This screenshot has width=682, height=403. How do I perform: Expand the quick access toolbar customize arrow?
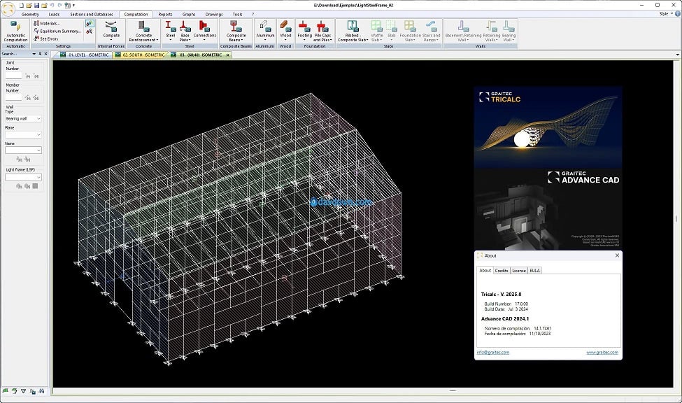tap(74, 5)
